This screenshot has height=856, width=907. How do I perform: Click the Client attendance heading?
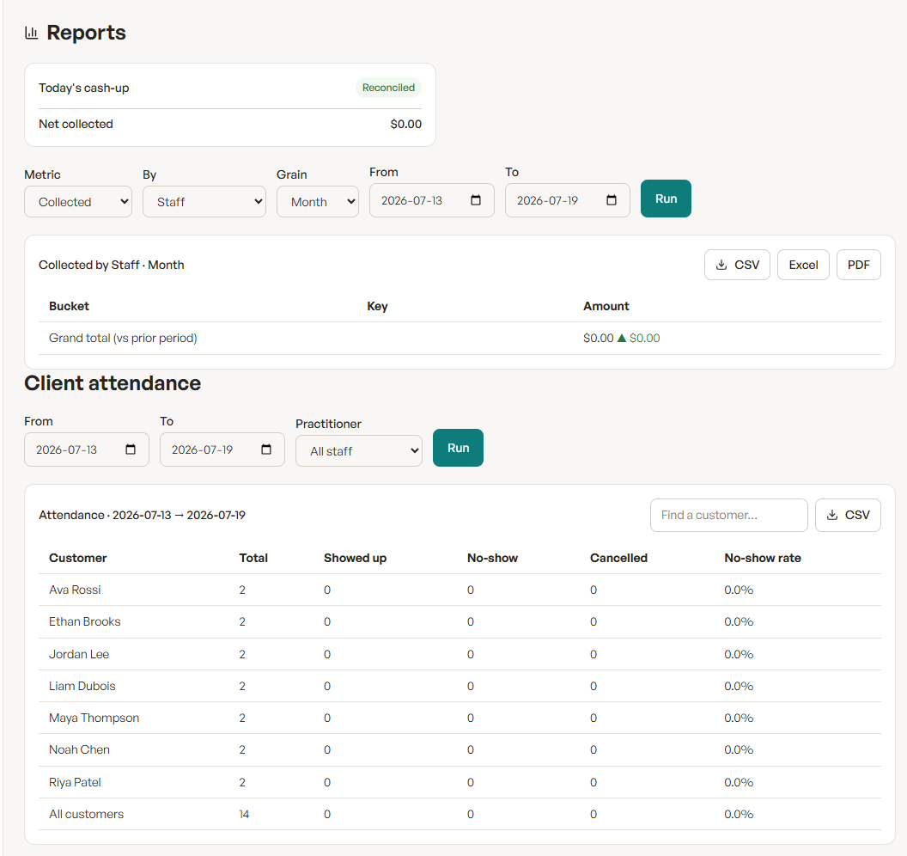(x=113, y=383)
